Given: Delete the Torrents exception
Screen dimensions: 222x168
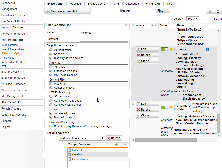Looking at the screenshot, I should click(x=147, y=55).
